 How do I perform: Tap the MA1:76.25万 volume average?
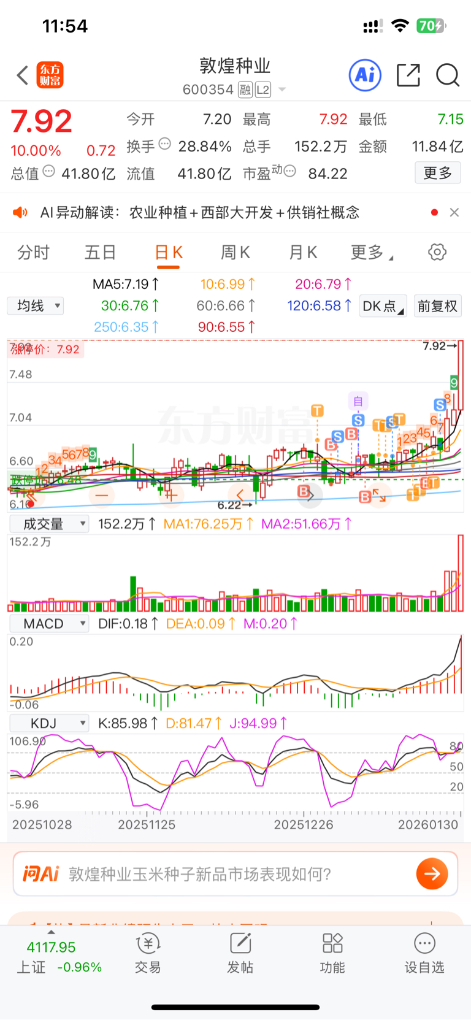click(209, 524)
